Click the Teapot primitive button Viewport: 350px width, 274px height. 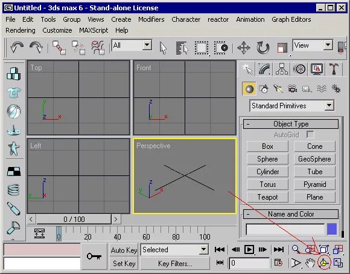(x=267, y=197)
